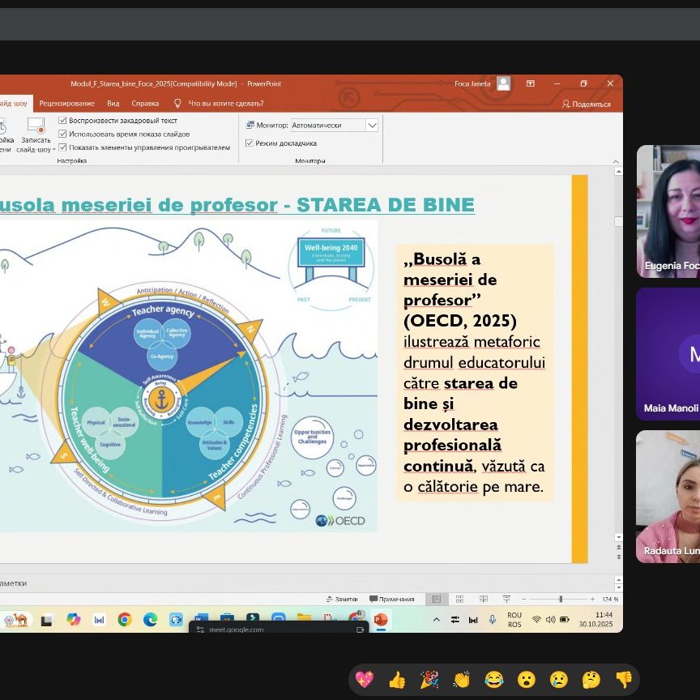Send the sparkling heart reaction
The width and height of the screenshot is (700, 700).
pos(365,680)
